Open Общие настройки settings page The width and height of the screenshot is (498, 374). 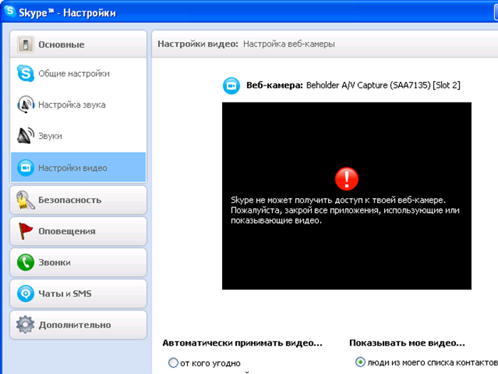click(78, 73)
